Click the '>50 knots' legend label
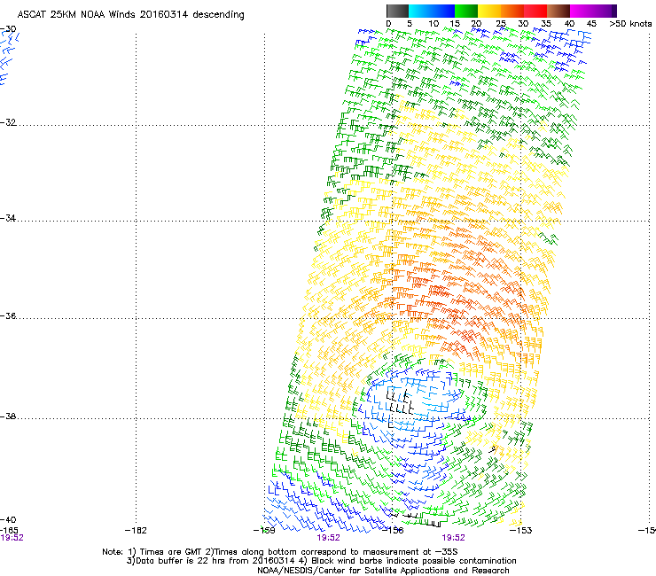 pyautogui.click(x=630, y=24)
